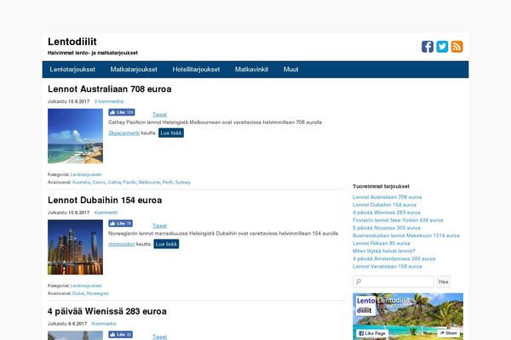The image size is (511, 340).
Task: Click the Australia beach thumbnail
Action: 75,136
